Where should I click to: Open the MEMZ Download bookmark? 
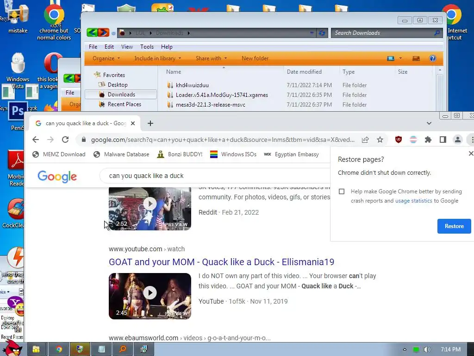pyautogui.click(x=59, y=154)
